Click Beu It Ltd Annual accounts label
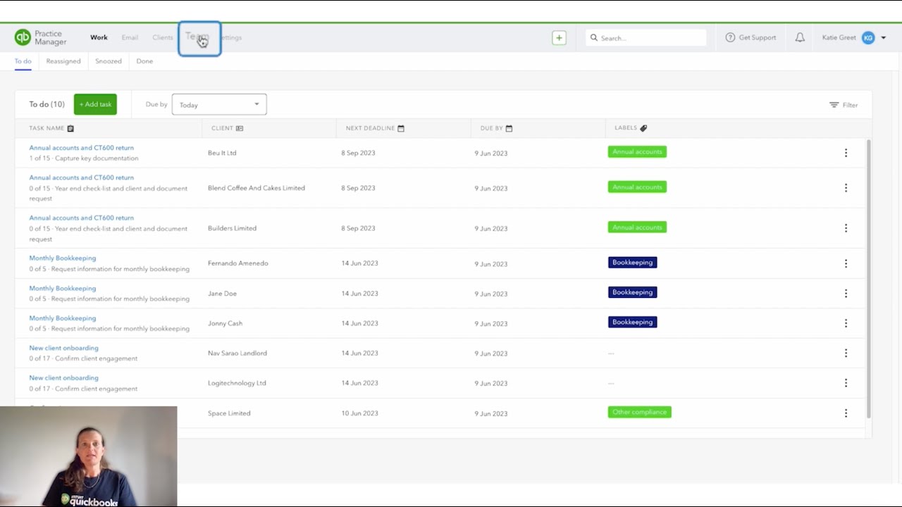902x507 pixels. (637, 151)
